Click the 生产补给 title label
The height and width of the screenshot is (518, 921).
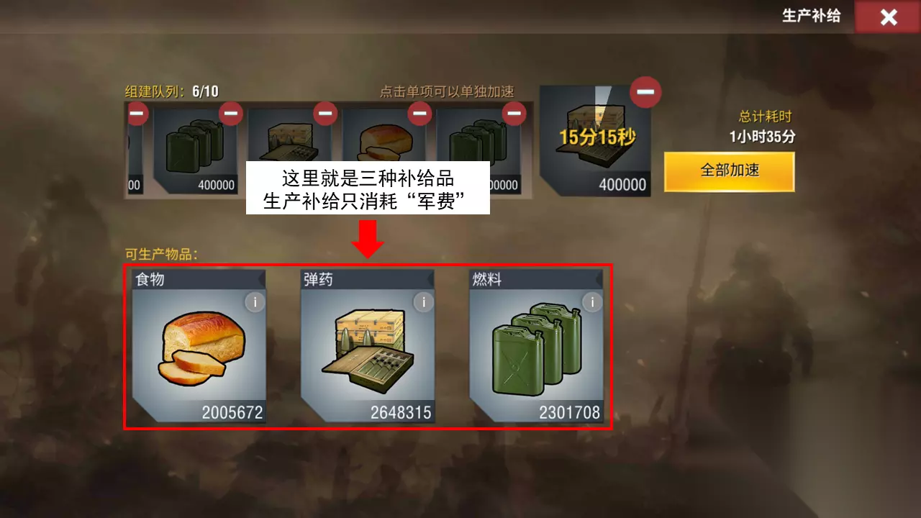coord(811,16)
